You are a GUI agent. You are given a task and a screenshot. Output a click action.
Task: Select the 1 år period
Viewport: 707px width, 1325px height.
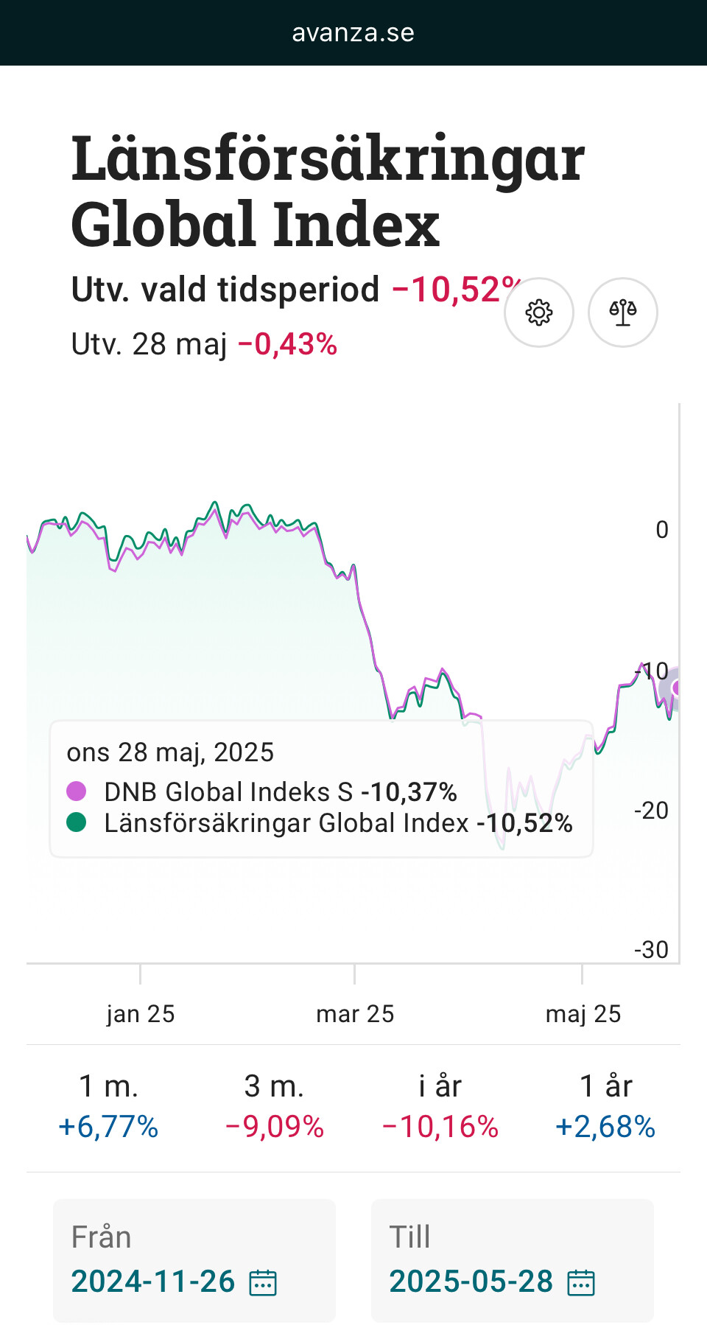[605, 1105]
